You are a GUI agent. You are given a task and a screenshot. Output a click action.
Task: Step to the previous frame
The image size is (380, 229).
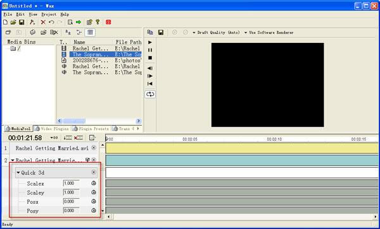pyautogui.click(x=150, y=68)
